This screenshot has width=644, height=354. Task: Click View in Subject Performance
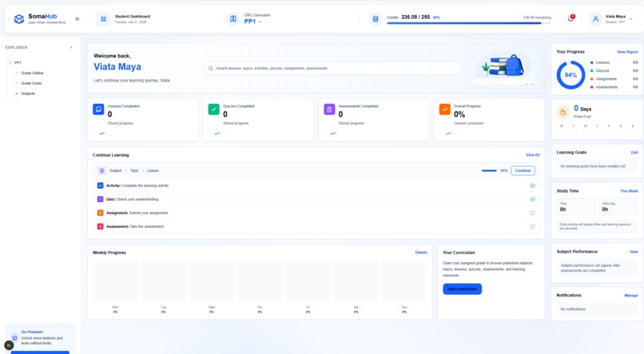pos(634,252)
